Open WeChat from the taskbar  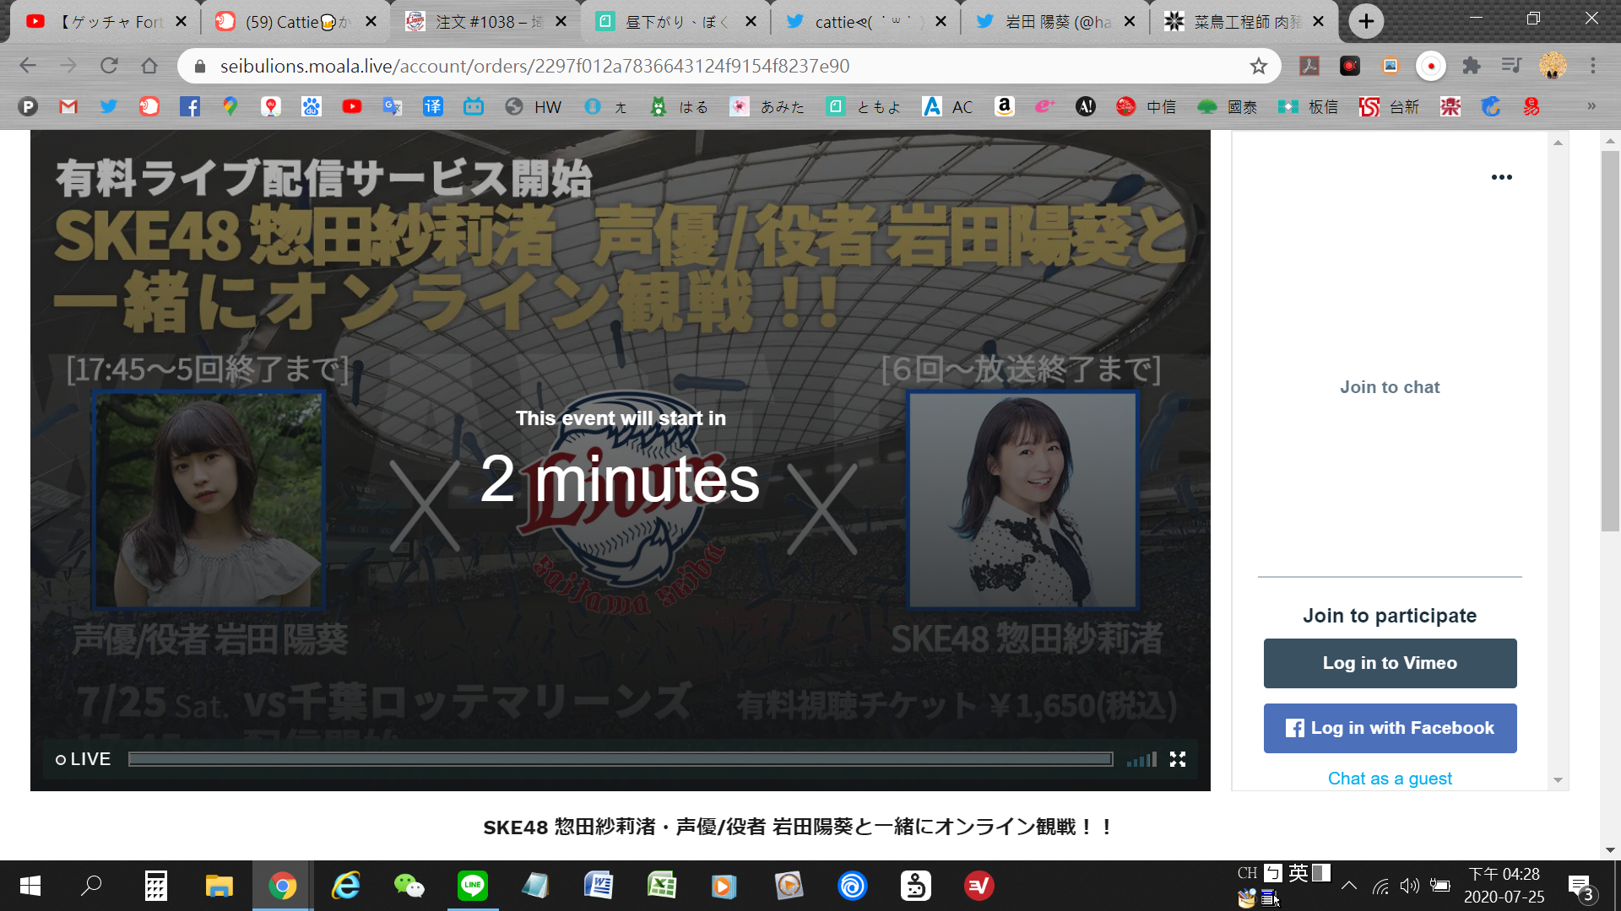pos(409,886)
